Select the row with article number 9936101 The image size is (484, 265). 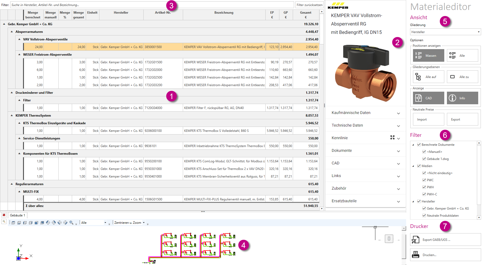coord(172,146)
